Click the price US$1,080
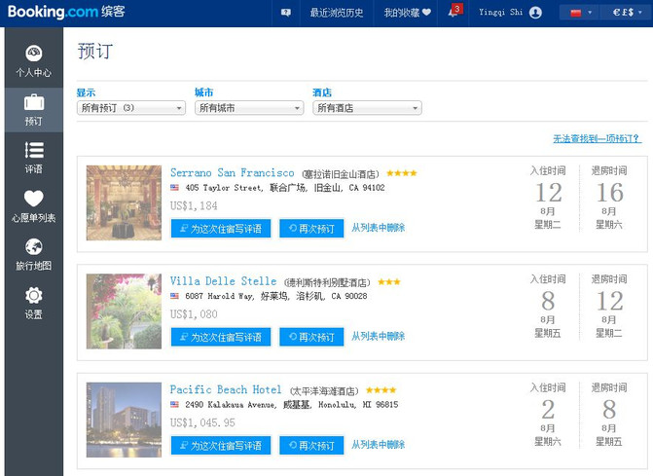The image size is (653, 476). [x=194, y=314]
